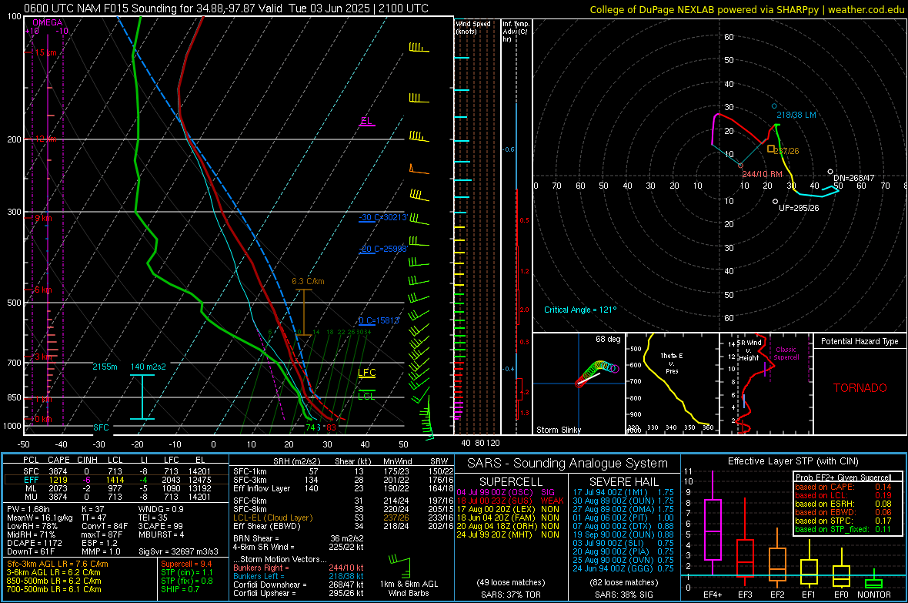Click 'Prob EF2+ Given Supercell' heading
Screen dimensions: 908x603
click(x=843, y=477)
